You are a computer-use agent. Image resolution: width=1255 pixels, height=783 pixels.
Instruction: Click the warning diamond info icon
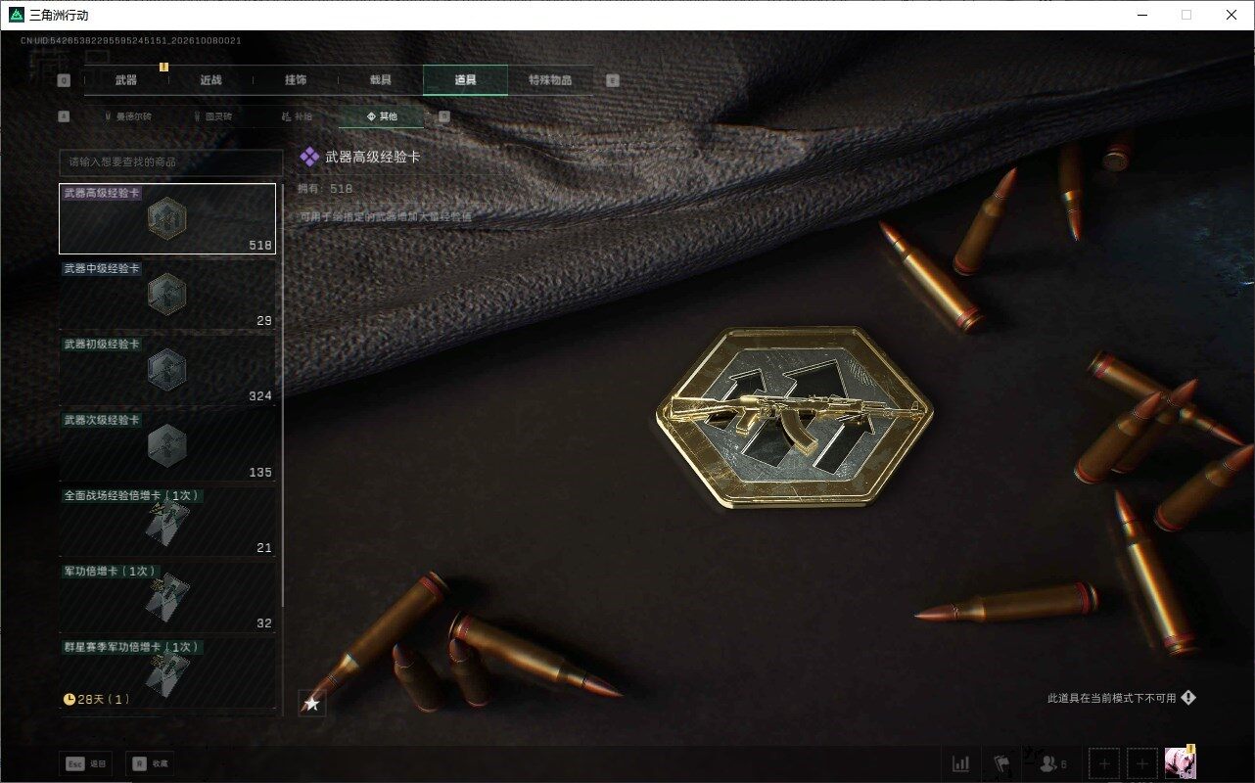click(1188, 698)
